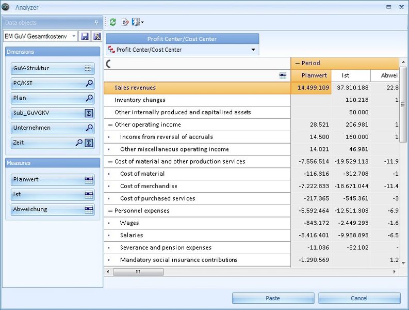Click horizontal scrollbar left arrow
Viewport: 409px width, 310px height.
[x=108, y=272]
